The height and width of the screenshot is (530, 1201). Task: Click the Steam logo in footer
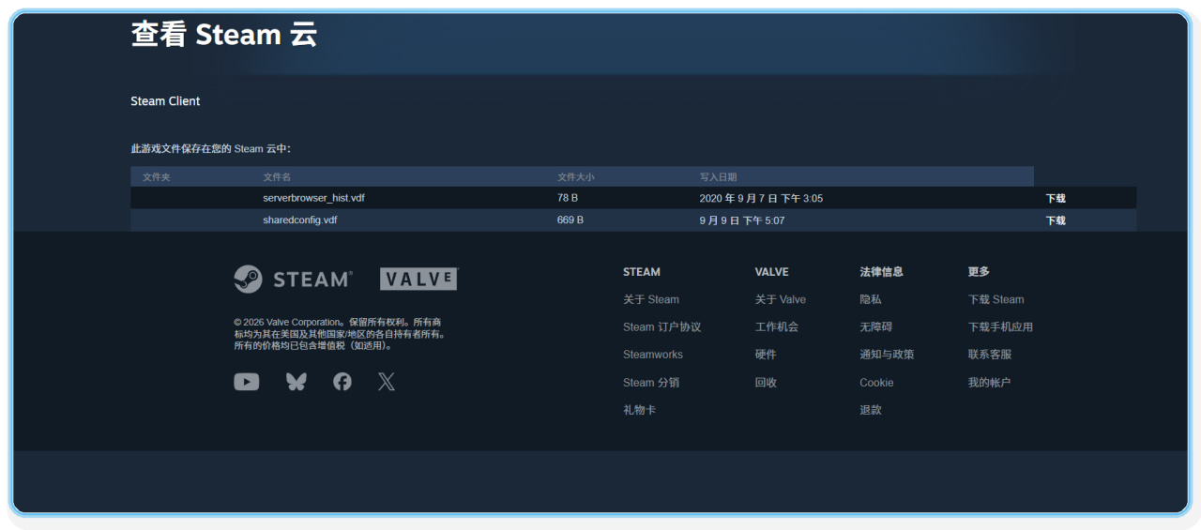[x=293, y=279]
